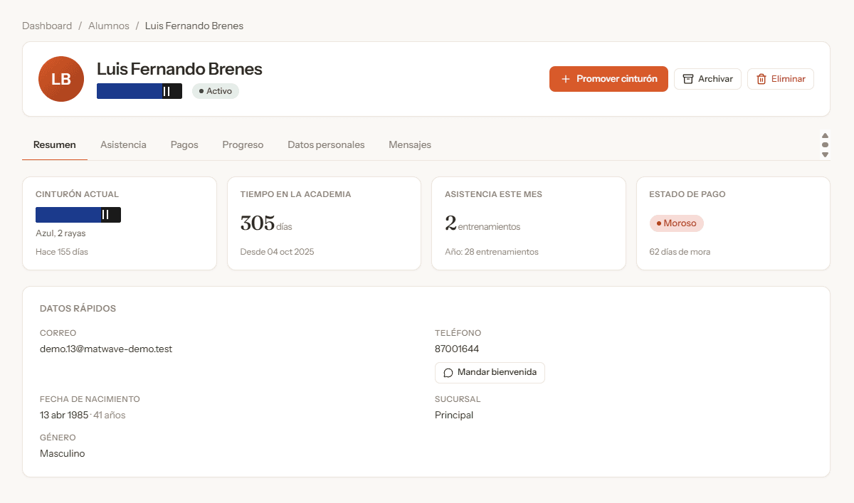
Task: Click Fecha de Nacimiento label
Action: 90,399
